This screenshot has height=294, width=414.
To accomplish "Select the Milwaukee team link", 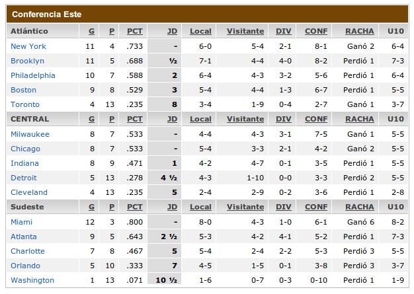I will [30, 134].
